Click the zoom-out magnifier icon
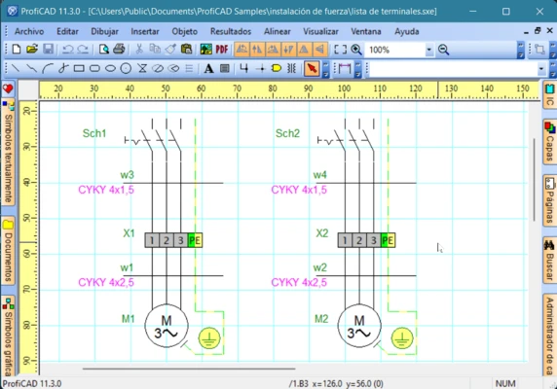Image resolution: width=557 pixels, height=389 pixels. [443, 50]
